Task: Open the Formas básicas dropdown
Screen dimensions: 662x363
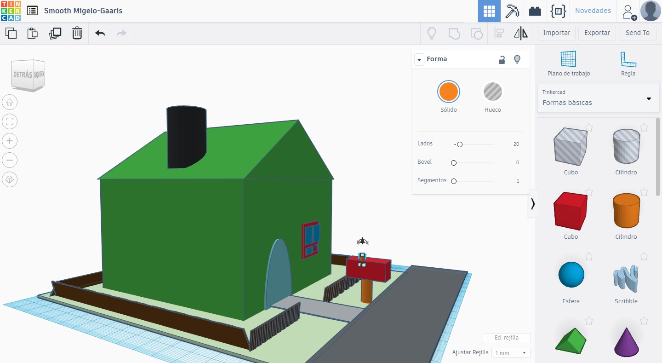Action: [x=598, y=98]
